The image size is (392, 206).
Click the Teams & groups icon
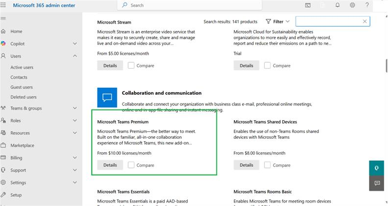[x=3, y=108]
